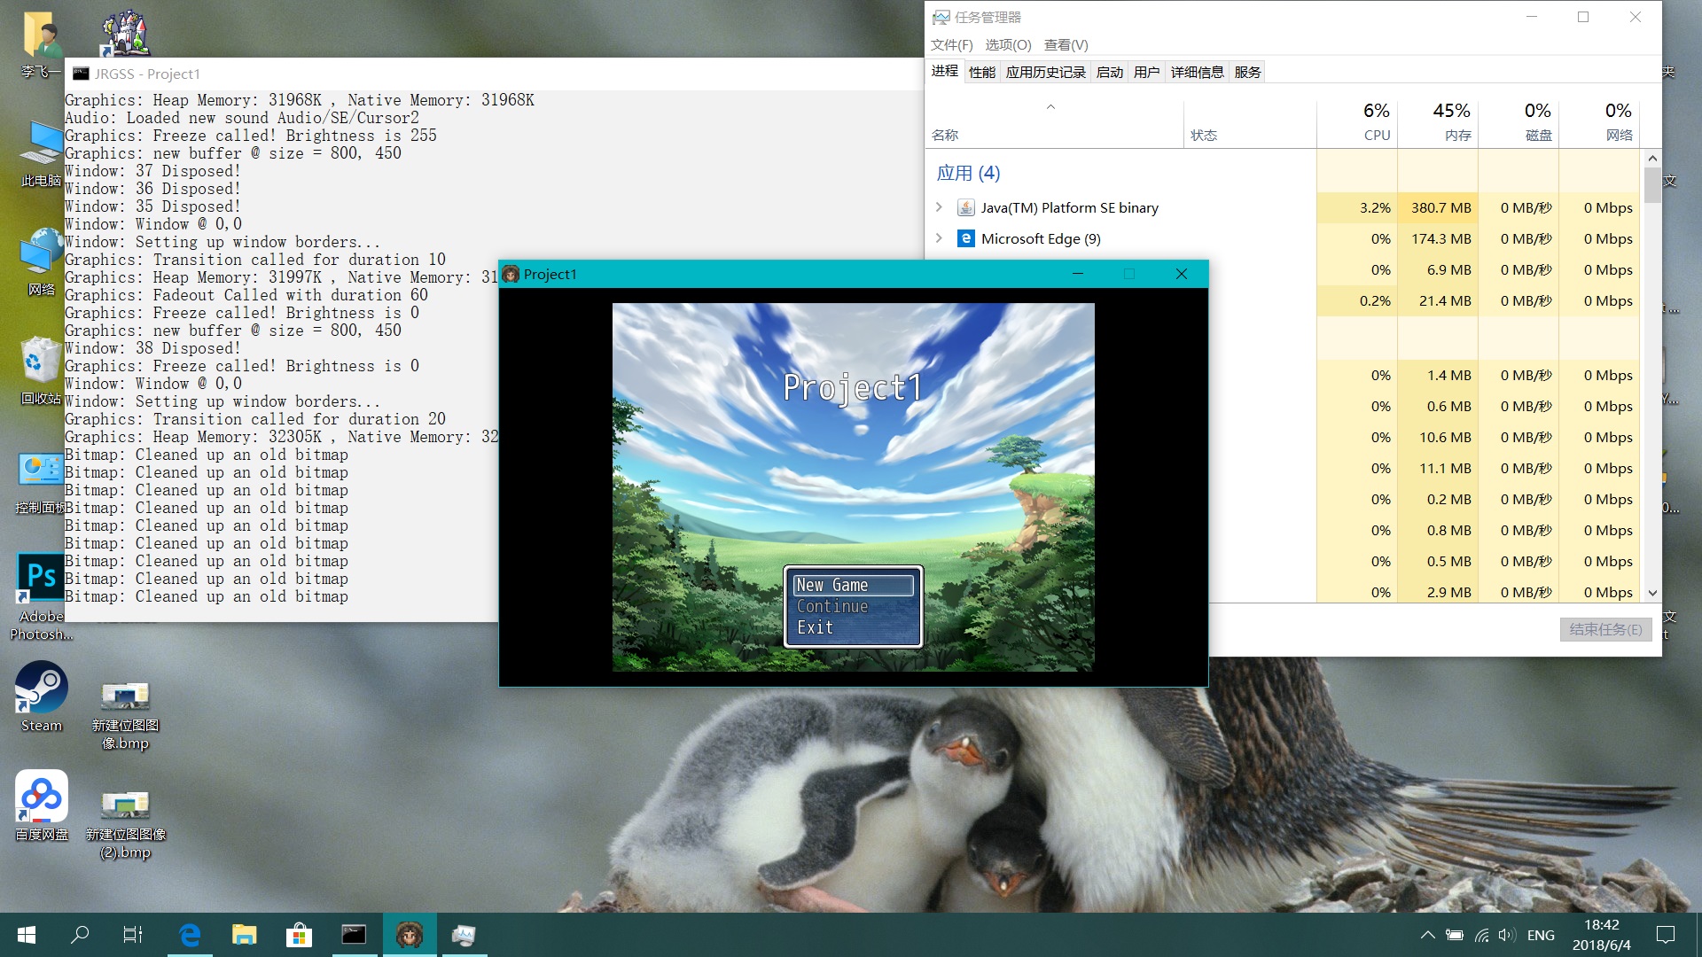Open the Action Center notification icon
1702x957 pixels.
(1666, 935)
